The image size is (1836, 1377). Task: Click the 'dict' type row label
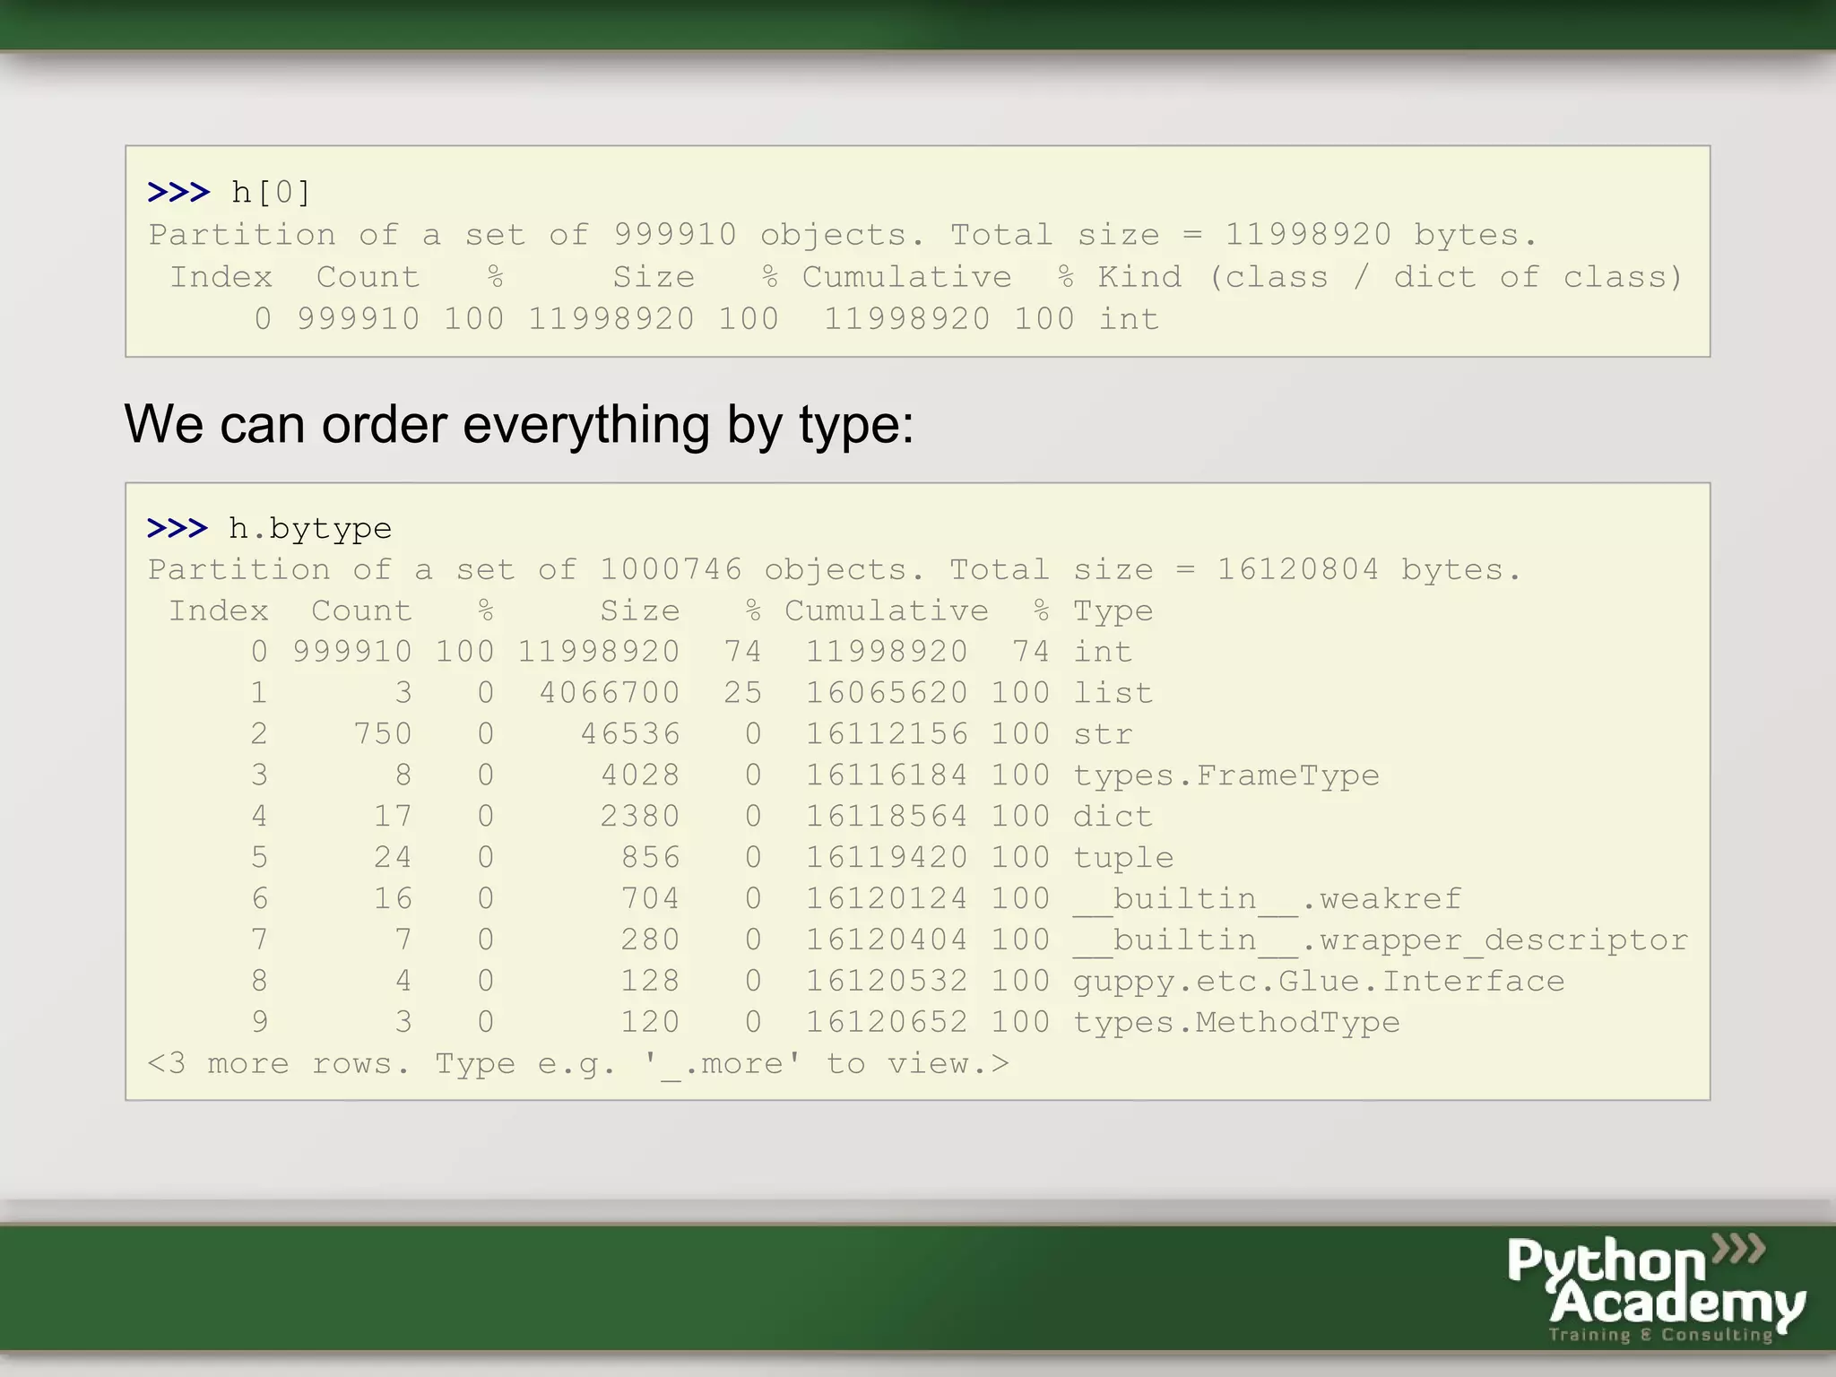(x=1113, y=816)
